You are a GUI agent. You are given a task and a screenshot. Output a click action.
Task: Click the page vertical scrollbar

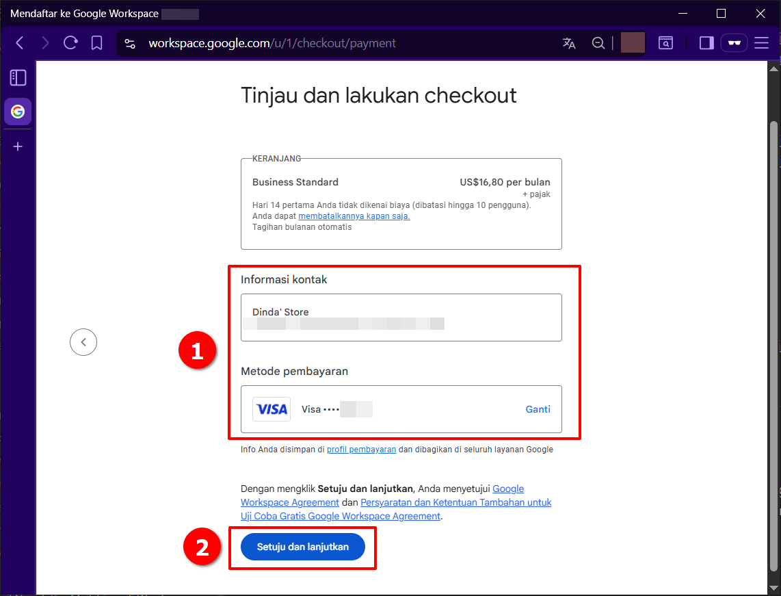pos(774,346)
